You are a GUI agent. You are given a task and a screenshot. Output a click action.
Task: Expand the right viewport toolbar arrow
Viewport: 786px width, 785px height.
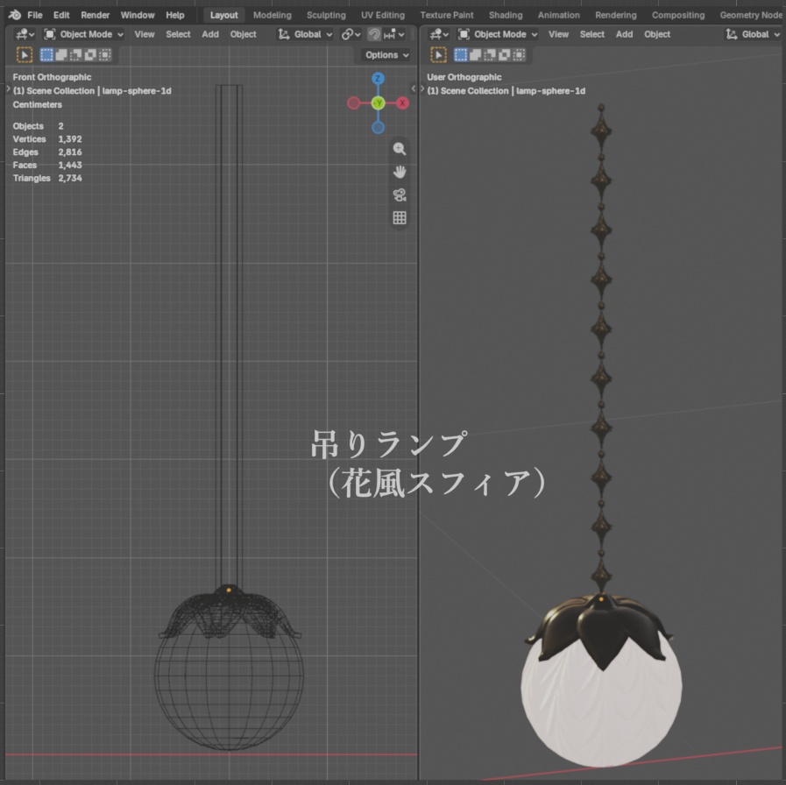coord(422,88)
